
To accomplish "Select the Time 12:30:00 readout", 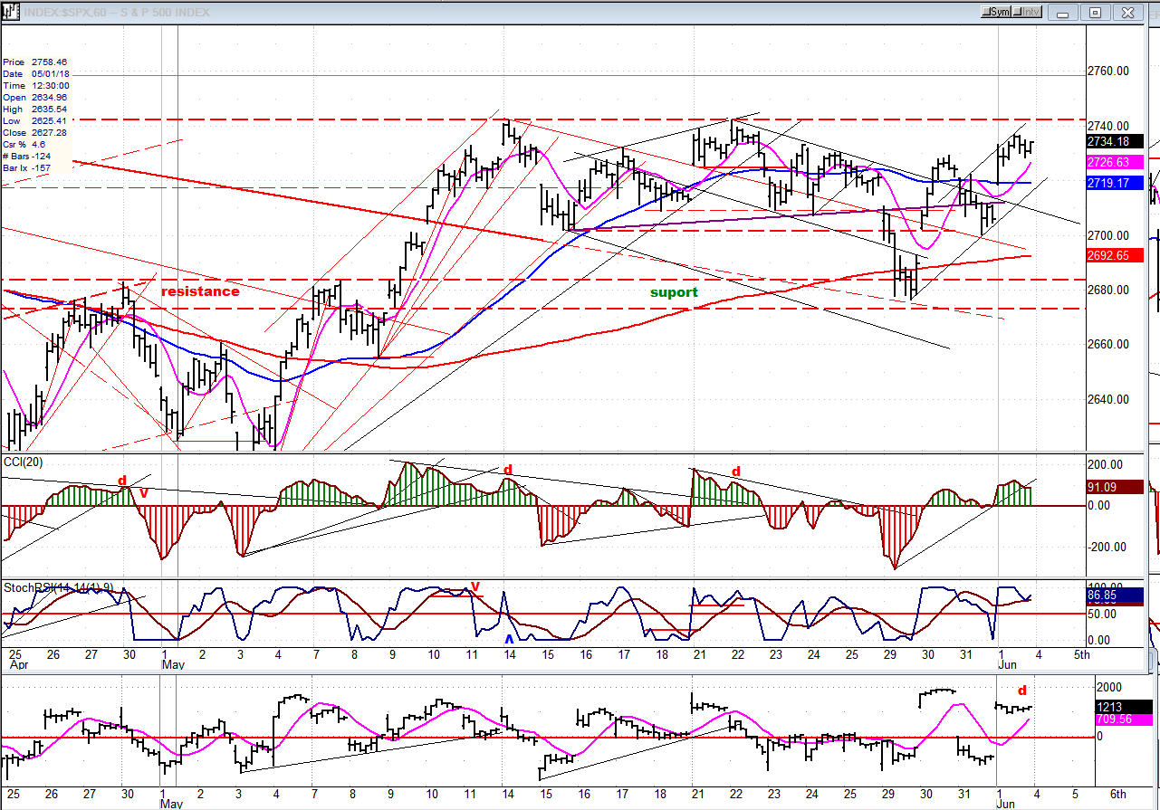I will (x=35, y=86).
